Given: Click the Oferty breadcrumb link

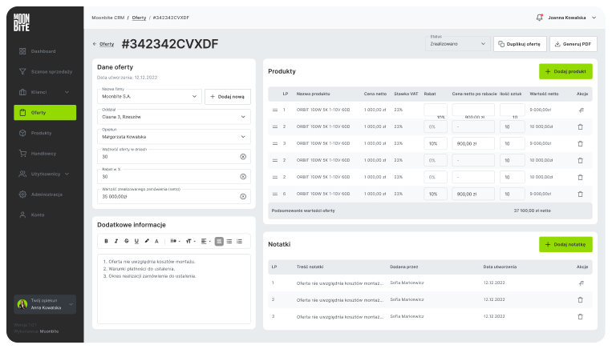Looking at the screenshot, I should [x=139, y=17].
